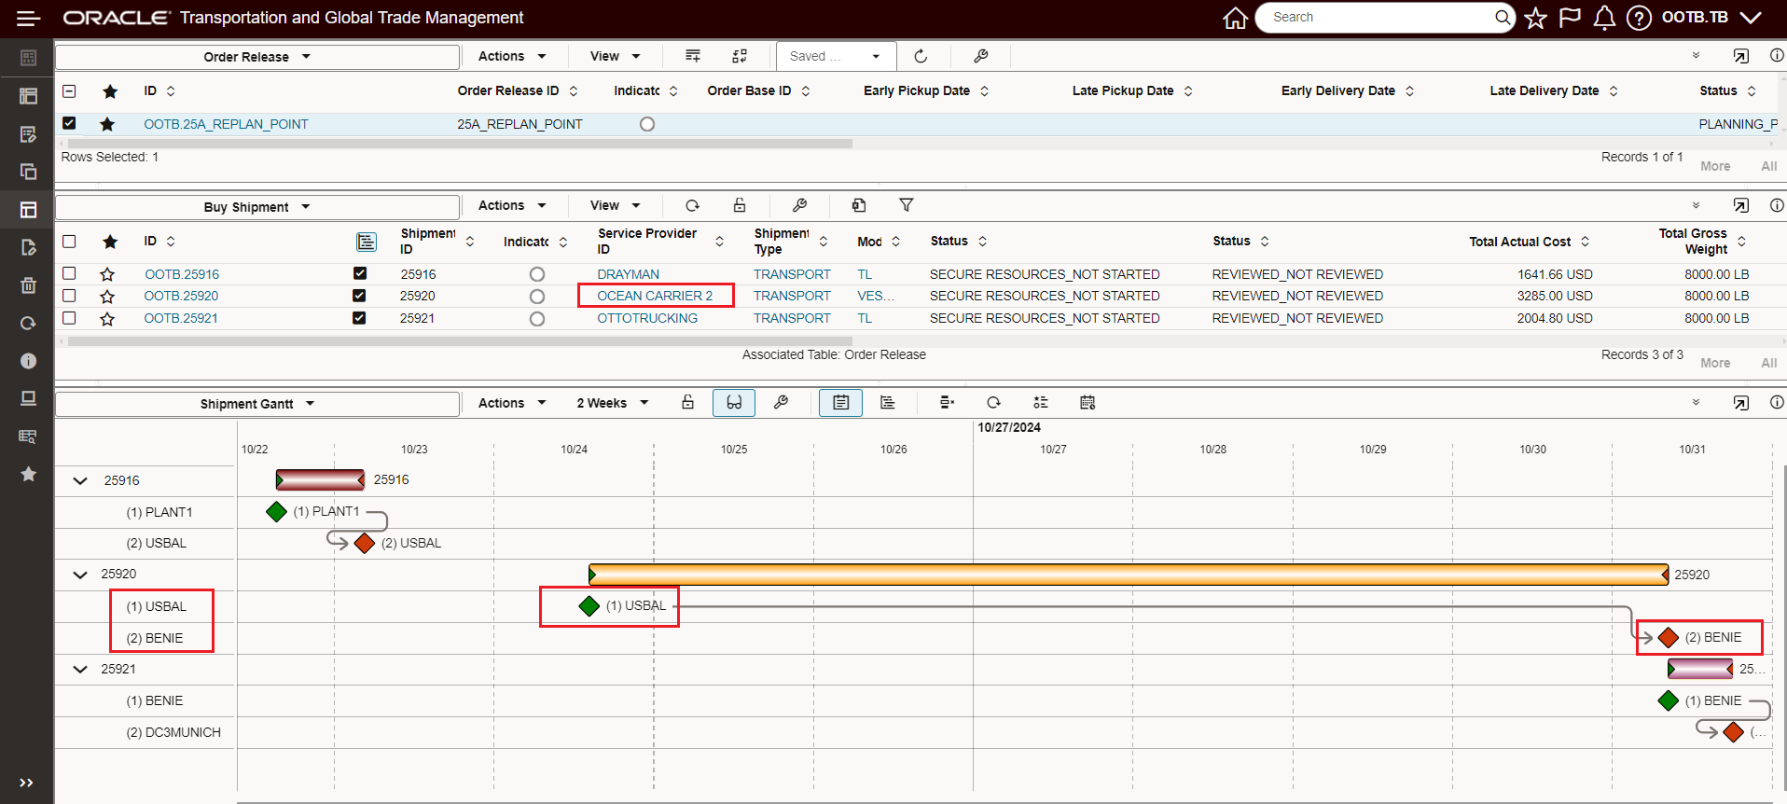Open help question mark icon
Image resolution: width=1787 pixels, height=804 pixels.
point(1639,18)
